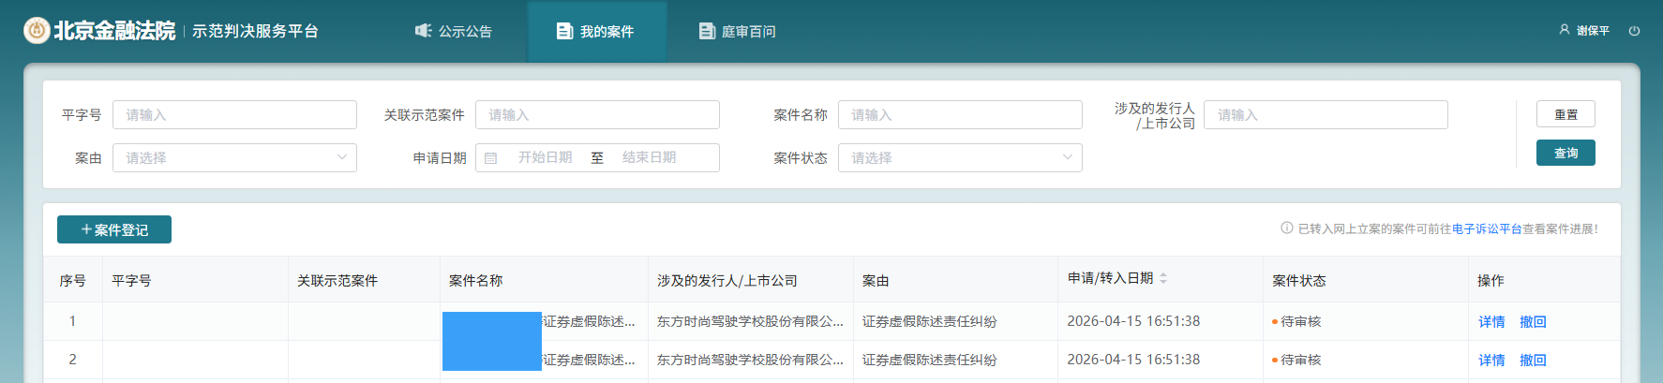Image resolution: width=1663 pixels, height=383 pixels.
Task: Click 撤回 for case row 1
Action: 1533,322
